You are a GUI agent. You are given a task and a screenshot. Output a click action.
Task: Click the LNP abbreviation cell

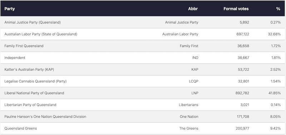point(194,93)
